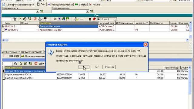194x109 pixels.
Task: Select the Иванов Иван Иванович invoice row
Action: 95,30
